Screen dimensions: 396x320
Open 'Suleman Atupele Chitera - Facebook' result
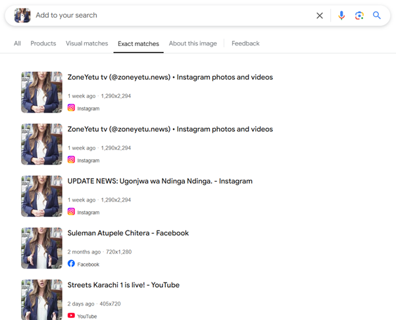pyautogui.click(x=128, y=233)
